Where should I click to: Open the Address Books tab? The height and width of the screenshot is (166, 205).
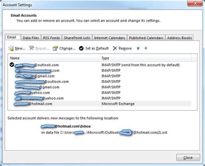179,38
